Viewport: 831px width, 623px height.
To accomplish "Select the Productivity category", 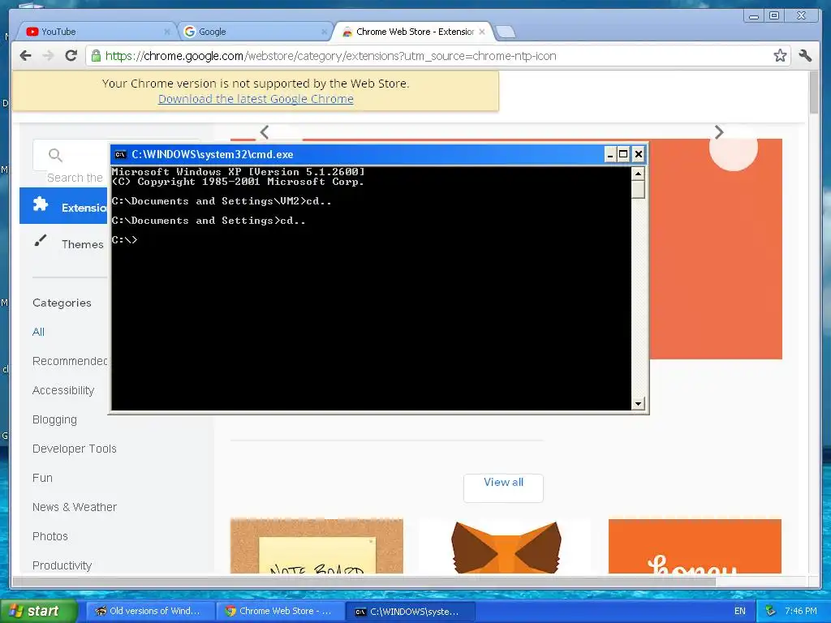I will tap(62, 565).
